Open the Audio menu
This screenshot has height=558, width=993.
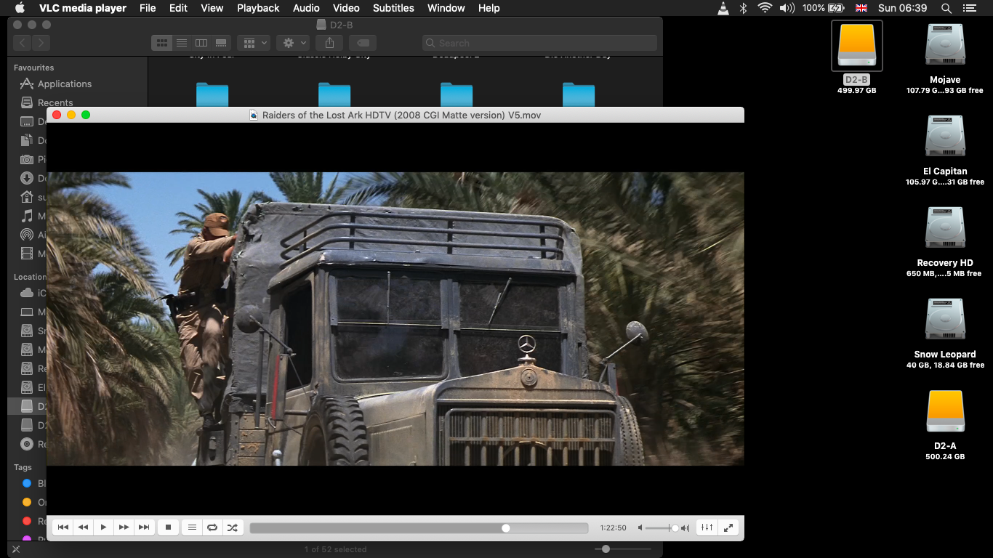pyautogui.click(x=306, y=8)
